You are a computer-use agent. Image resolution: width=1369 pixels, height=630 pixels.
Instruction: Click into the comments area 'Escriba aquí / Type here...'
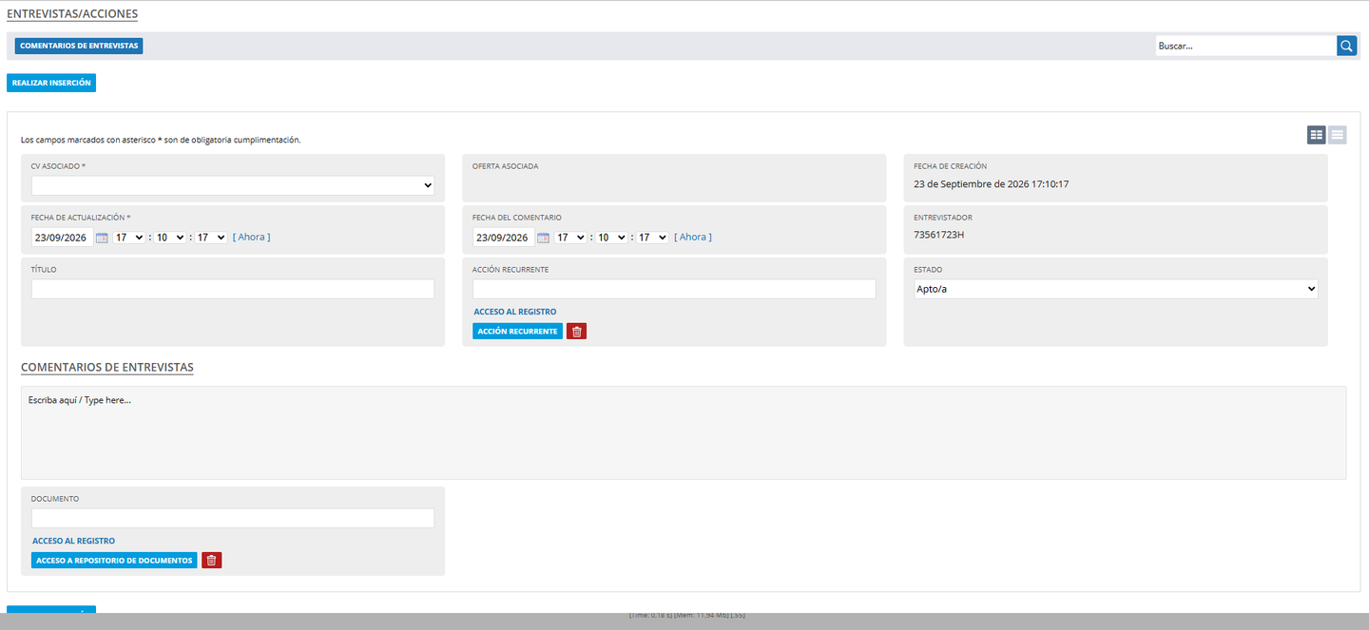point(684,432)
